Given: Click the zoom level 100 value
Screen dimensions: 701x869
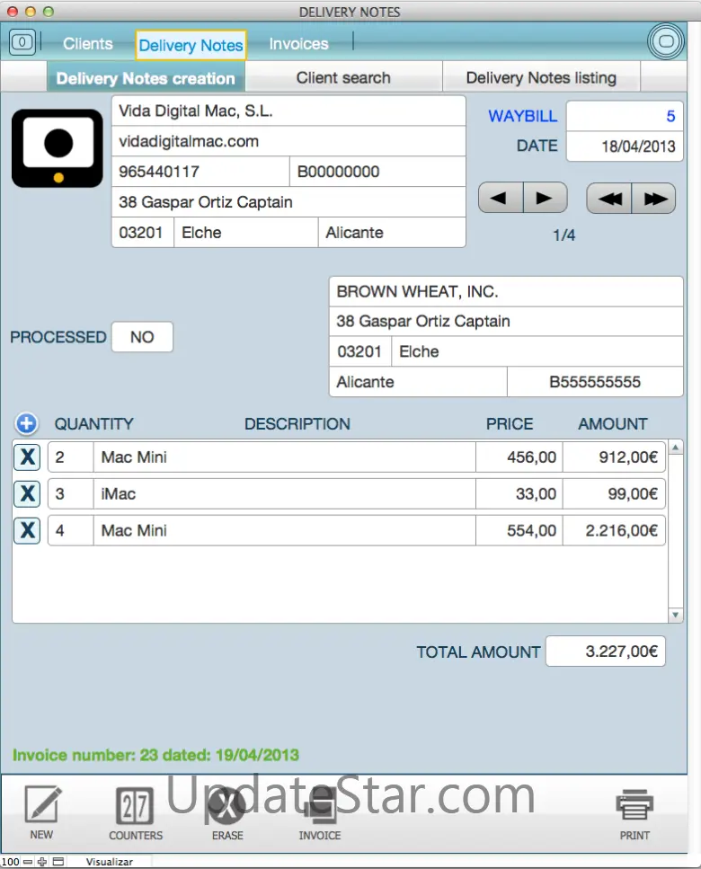Looking at the screenshot, I should (11, 862).
